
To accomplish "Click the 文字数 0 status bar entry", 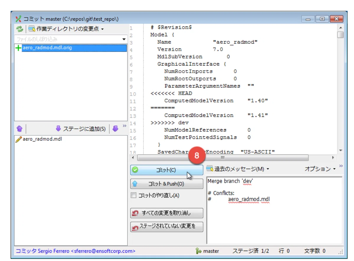I will (315, 251).
